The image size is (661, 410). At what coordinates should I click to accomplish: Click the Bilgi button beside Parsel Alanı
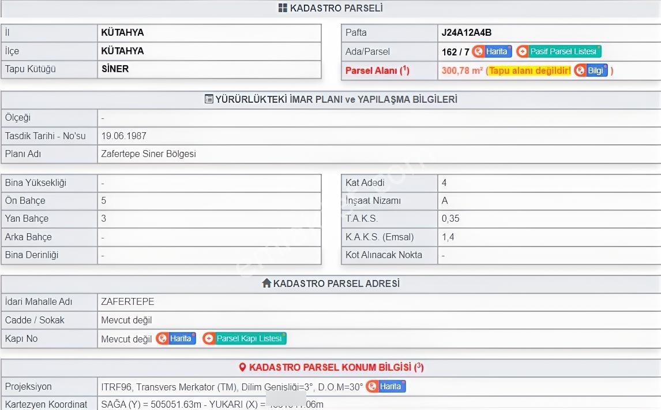(x=591, y=70)
